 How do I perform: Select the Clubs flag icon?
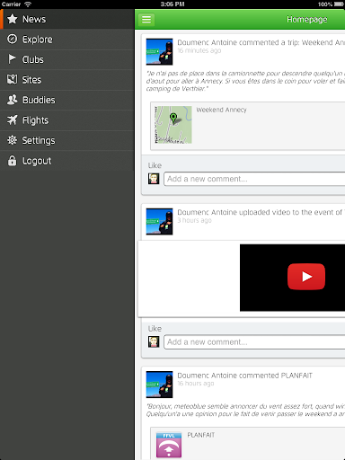pyautogui.click(x=12, y=59)
